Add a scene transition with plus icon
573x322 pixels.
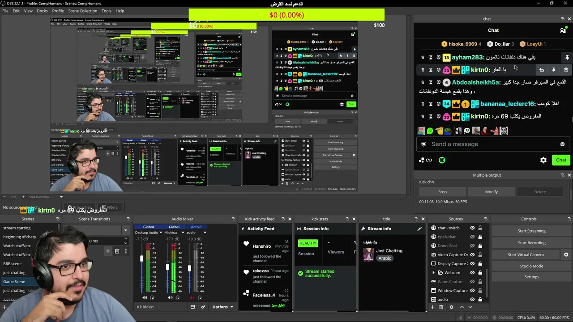click(x=108, y=251)
